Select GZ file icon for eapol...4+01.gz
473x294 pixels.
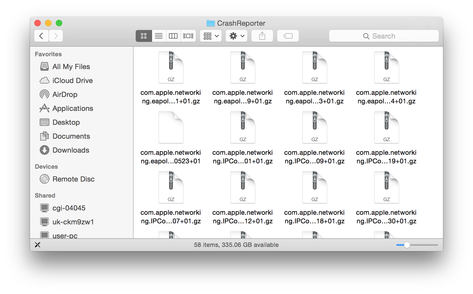coord(387,67)
